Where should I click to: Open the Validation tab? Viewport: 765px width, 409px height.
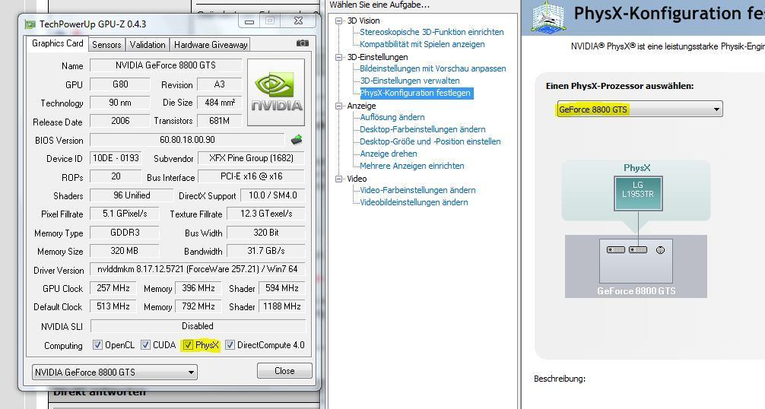pyautogui.click(x=148, y=44)
